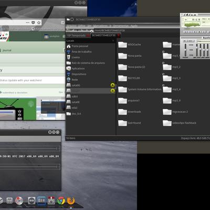Open Aplicativos in the sidebar
The image size is (210, 210).
click(90, 69)
